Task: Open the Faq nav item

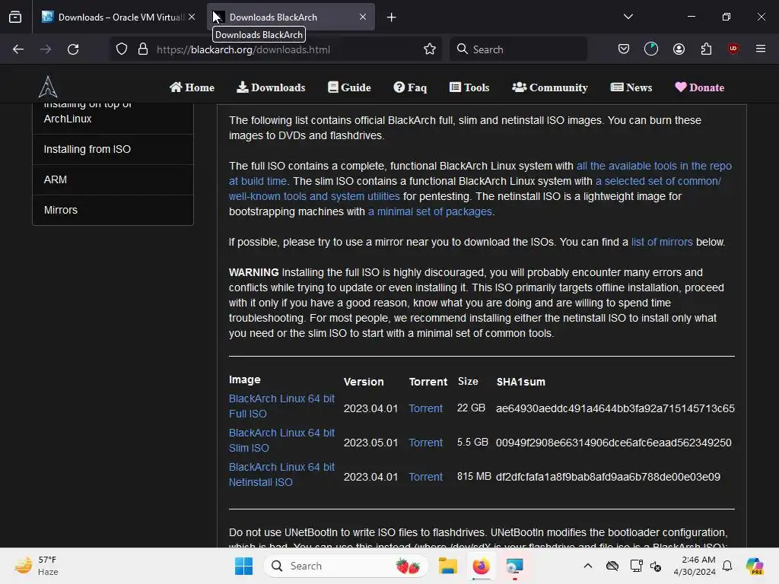Action: click(x=410, y=87)
